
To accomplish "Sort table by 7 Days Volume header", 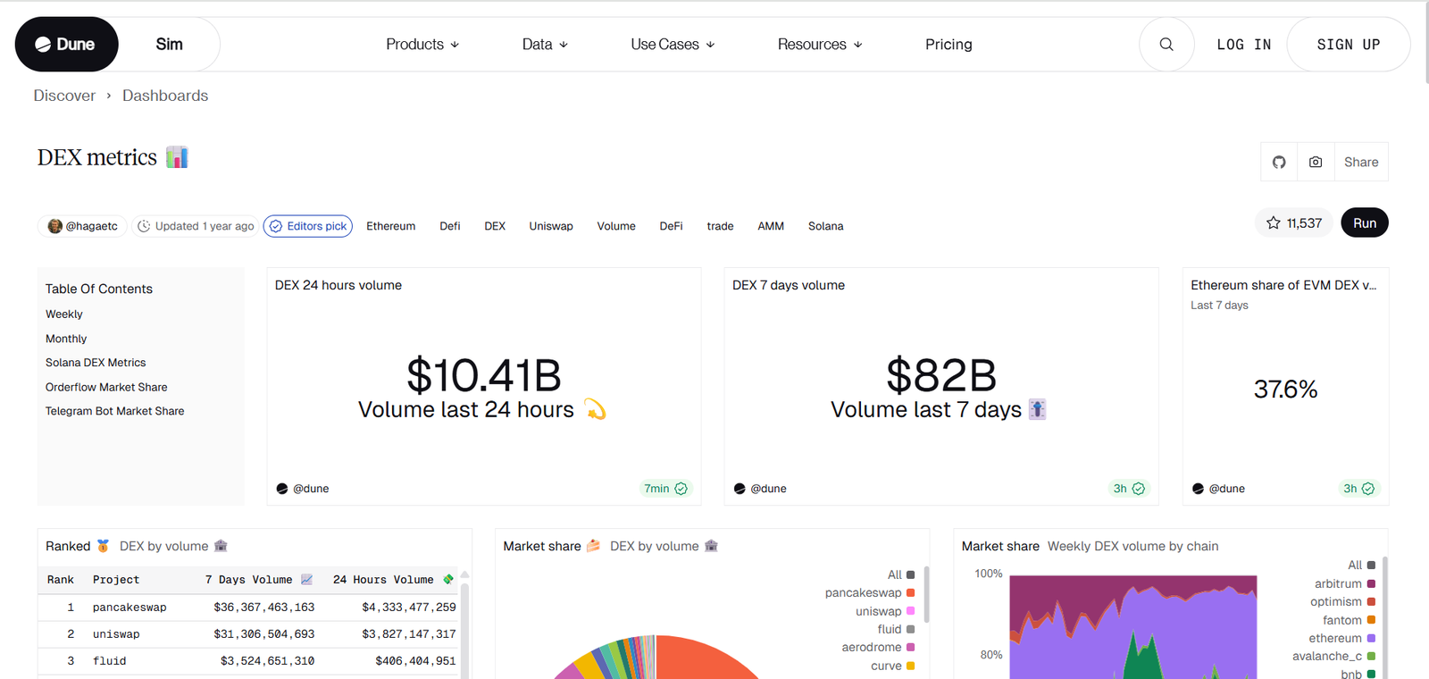I will click(x=249, y=580).
